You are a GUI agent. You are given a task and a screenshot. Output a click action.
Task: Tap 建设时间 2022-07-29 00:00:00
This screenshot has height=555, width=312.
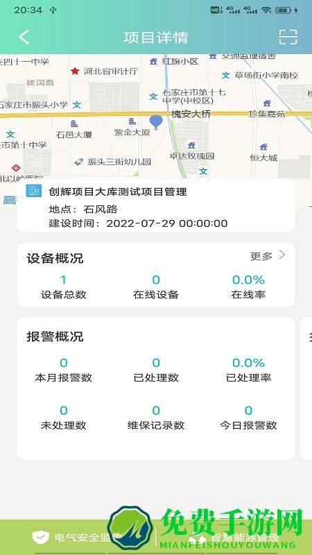point(138,223)
